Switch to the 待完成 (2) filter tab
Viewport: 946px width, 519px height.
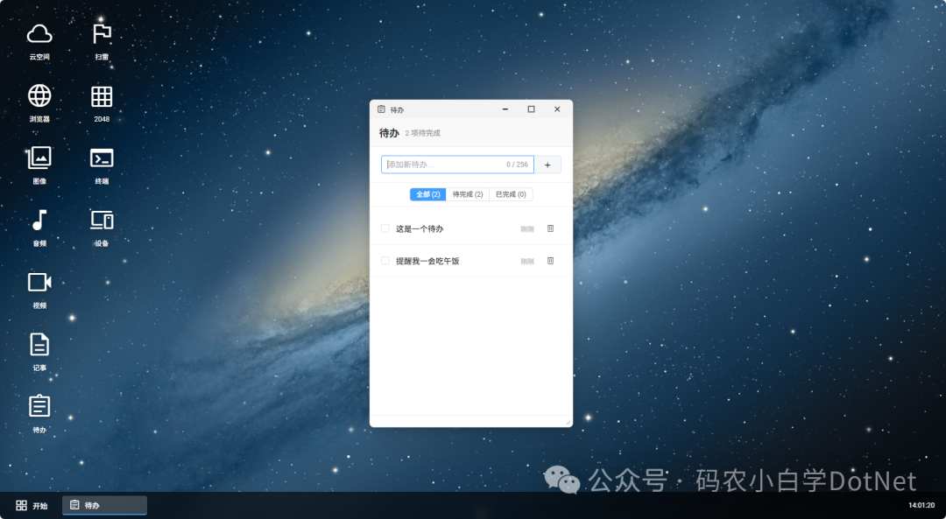coord(468,194)
